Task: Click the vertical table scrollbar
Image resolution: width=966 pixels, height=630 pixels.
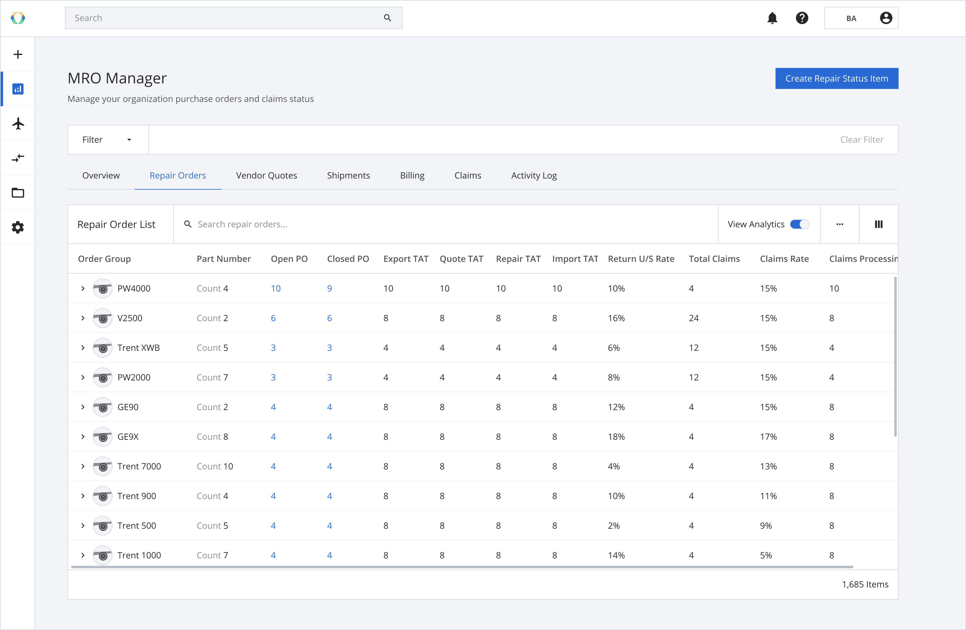Action: (x=895, y=357)
